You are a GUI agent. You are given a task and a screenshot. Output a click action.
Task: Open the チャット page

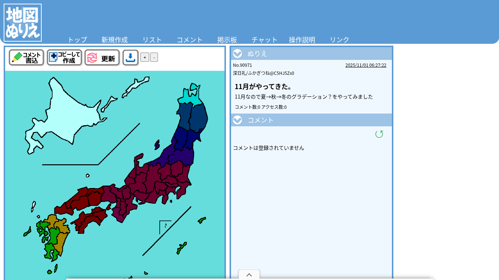coord(264,40)
